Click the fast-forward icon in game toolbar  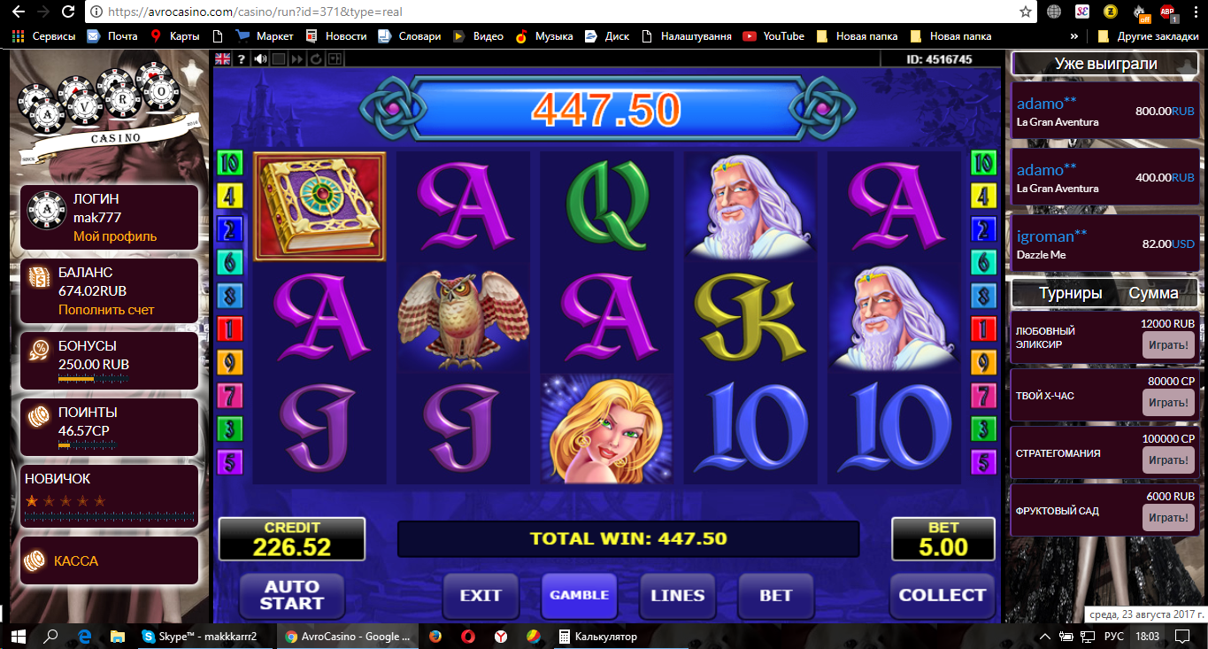(297, 59)
